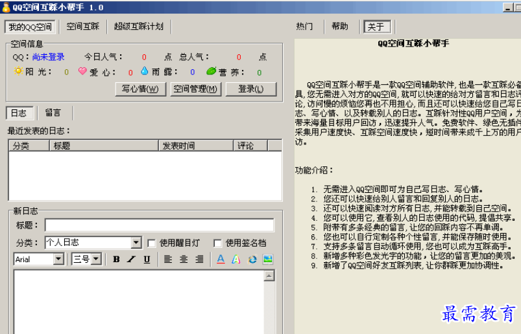Open the 帮助 tab
The width and height of the screenshot is (521, 334).
pos(339,27)
